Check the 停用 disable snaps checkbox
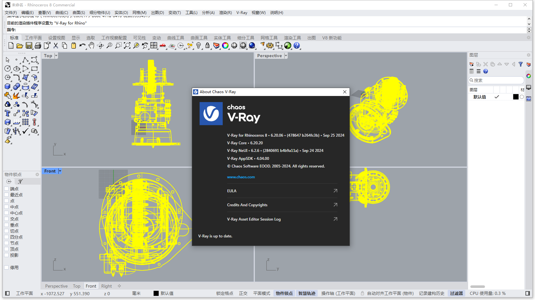 point(6,268)
